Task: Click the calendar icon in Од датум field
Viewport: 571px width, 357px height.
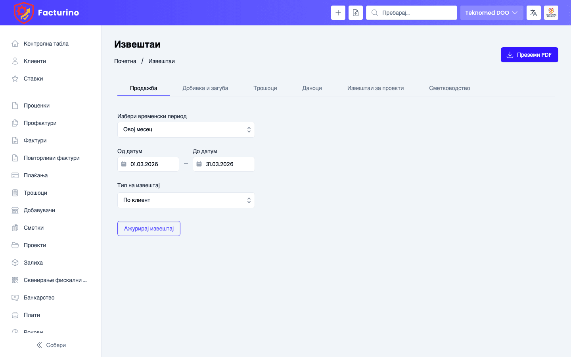Action: [x=124, y=164]
